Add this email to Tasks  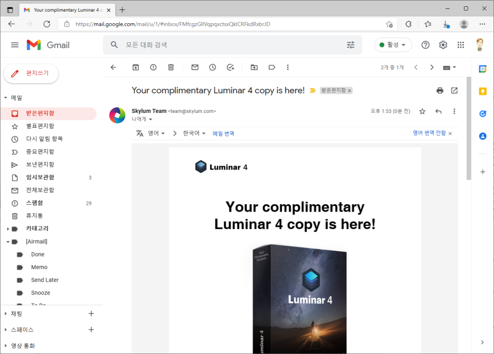[230, 68]
